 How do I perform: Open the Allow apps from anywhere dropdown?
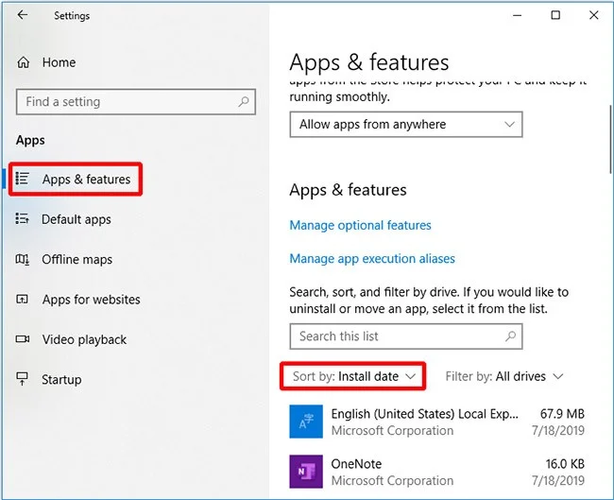pyautogui.click(x=405, y=125)
